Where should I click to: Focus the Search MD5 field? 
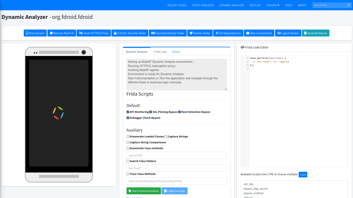click(329, 5)
